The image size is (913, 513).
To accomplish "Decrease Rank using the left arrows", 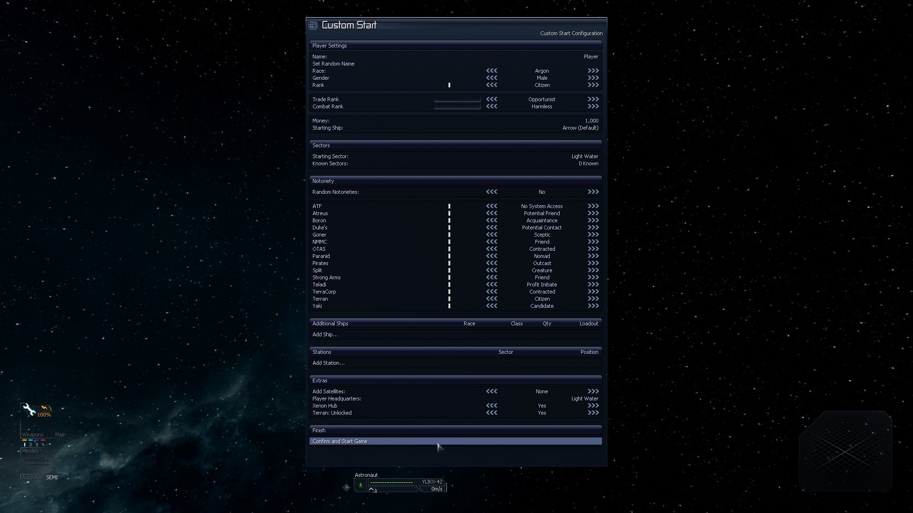I will coord(492,85).
